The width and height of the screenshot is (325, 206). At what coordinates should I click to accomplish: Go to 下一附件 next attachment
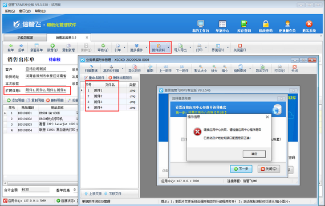click(x=182, y=68)
